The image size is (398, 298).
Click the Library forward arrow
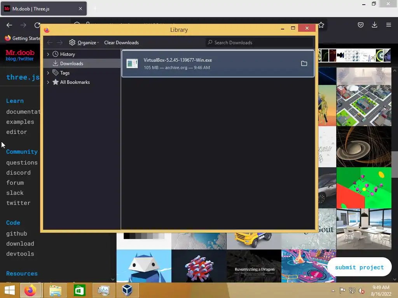pyautogui.click(x=59, y=43)
